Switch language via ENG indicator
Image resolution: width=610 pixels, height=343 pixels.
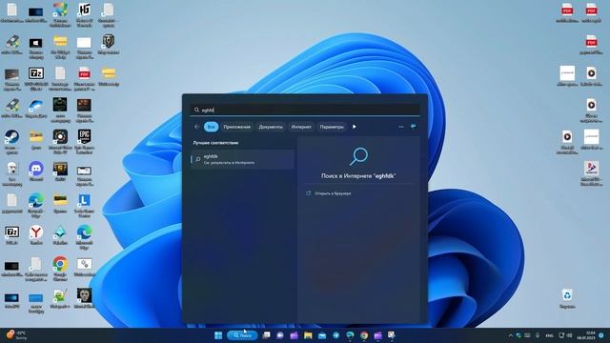[x=549, y=335]
